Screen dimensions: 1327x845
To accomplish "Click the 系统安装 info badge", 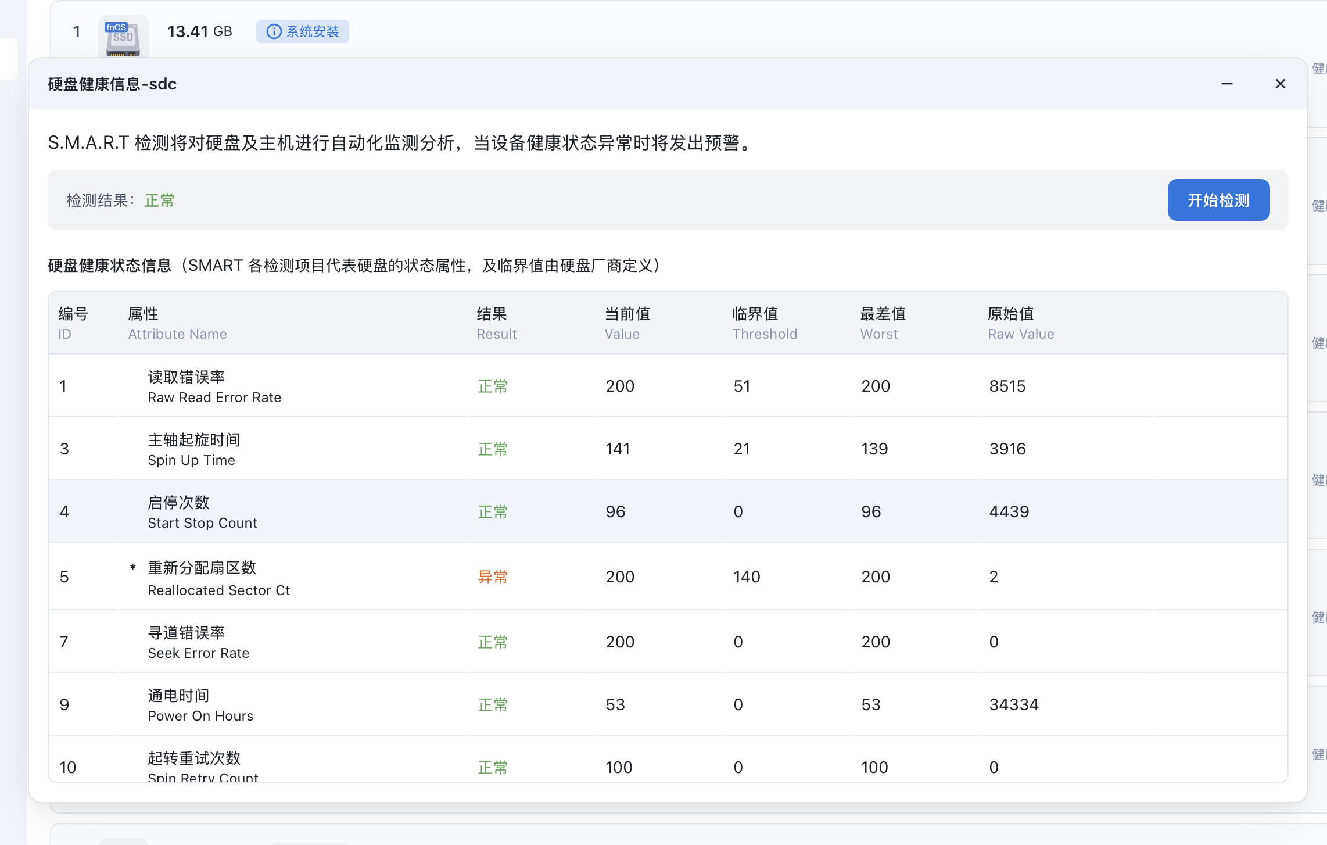I will point(303,31).
